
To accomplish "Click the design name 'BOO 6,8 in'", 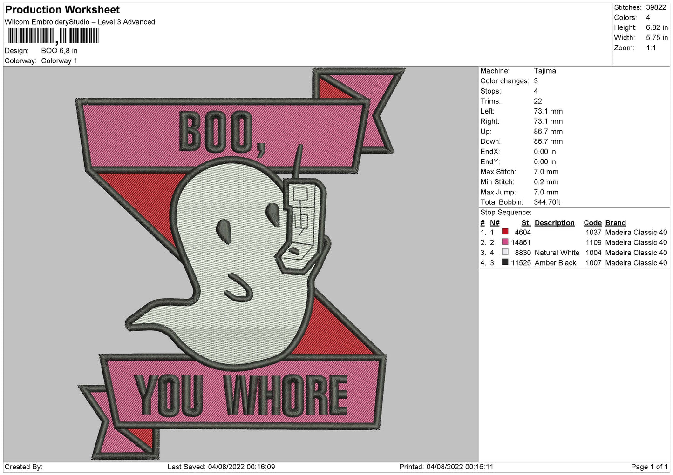I will click(59, 51).
